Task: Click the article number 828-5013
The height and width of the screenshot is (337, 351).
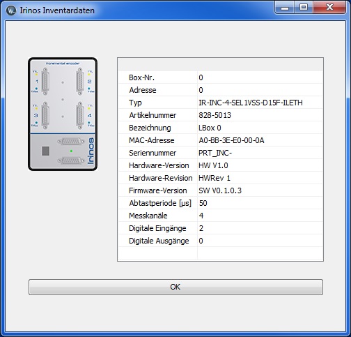Action: click(x=215, y=115)
